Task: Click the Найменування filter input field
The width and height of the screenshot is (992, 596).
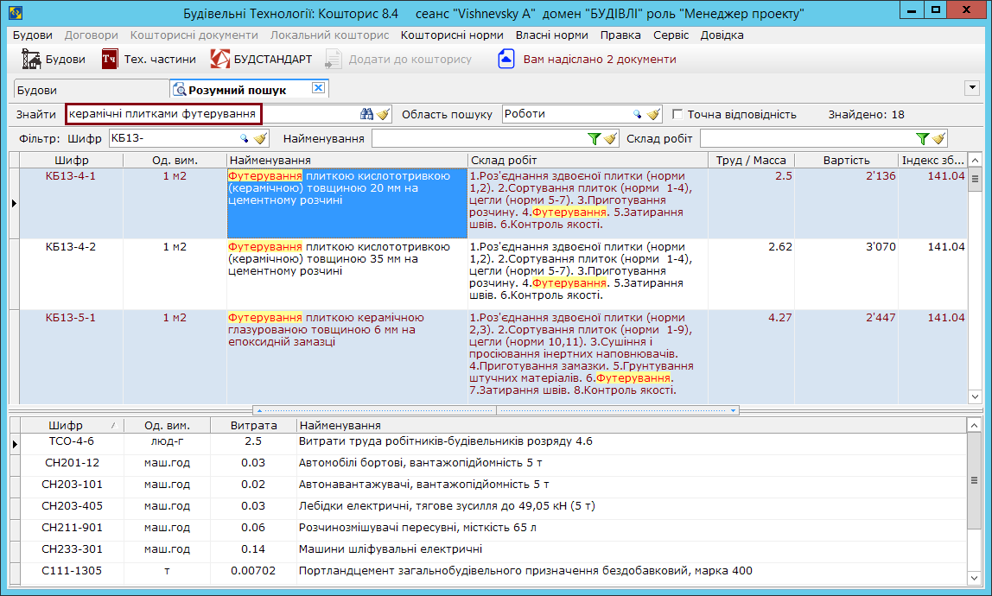Action: click(479, 138)
